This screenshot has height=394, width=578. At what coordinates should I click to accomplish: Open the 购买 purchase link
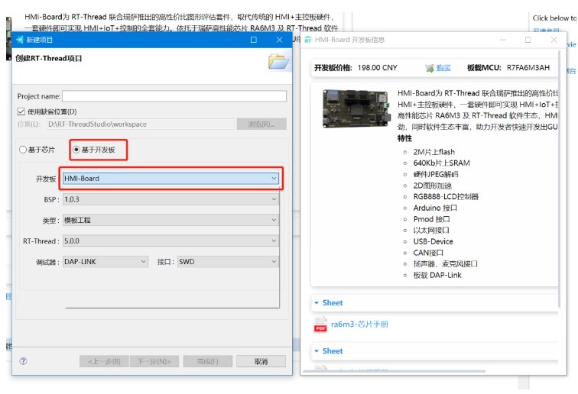point(443,68)
